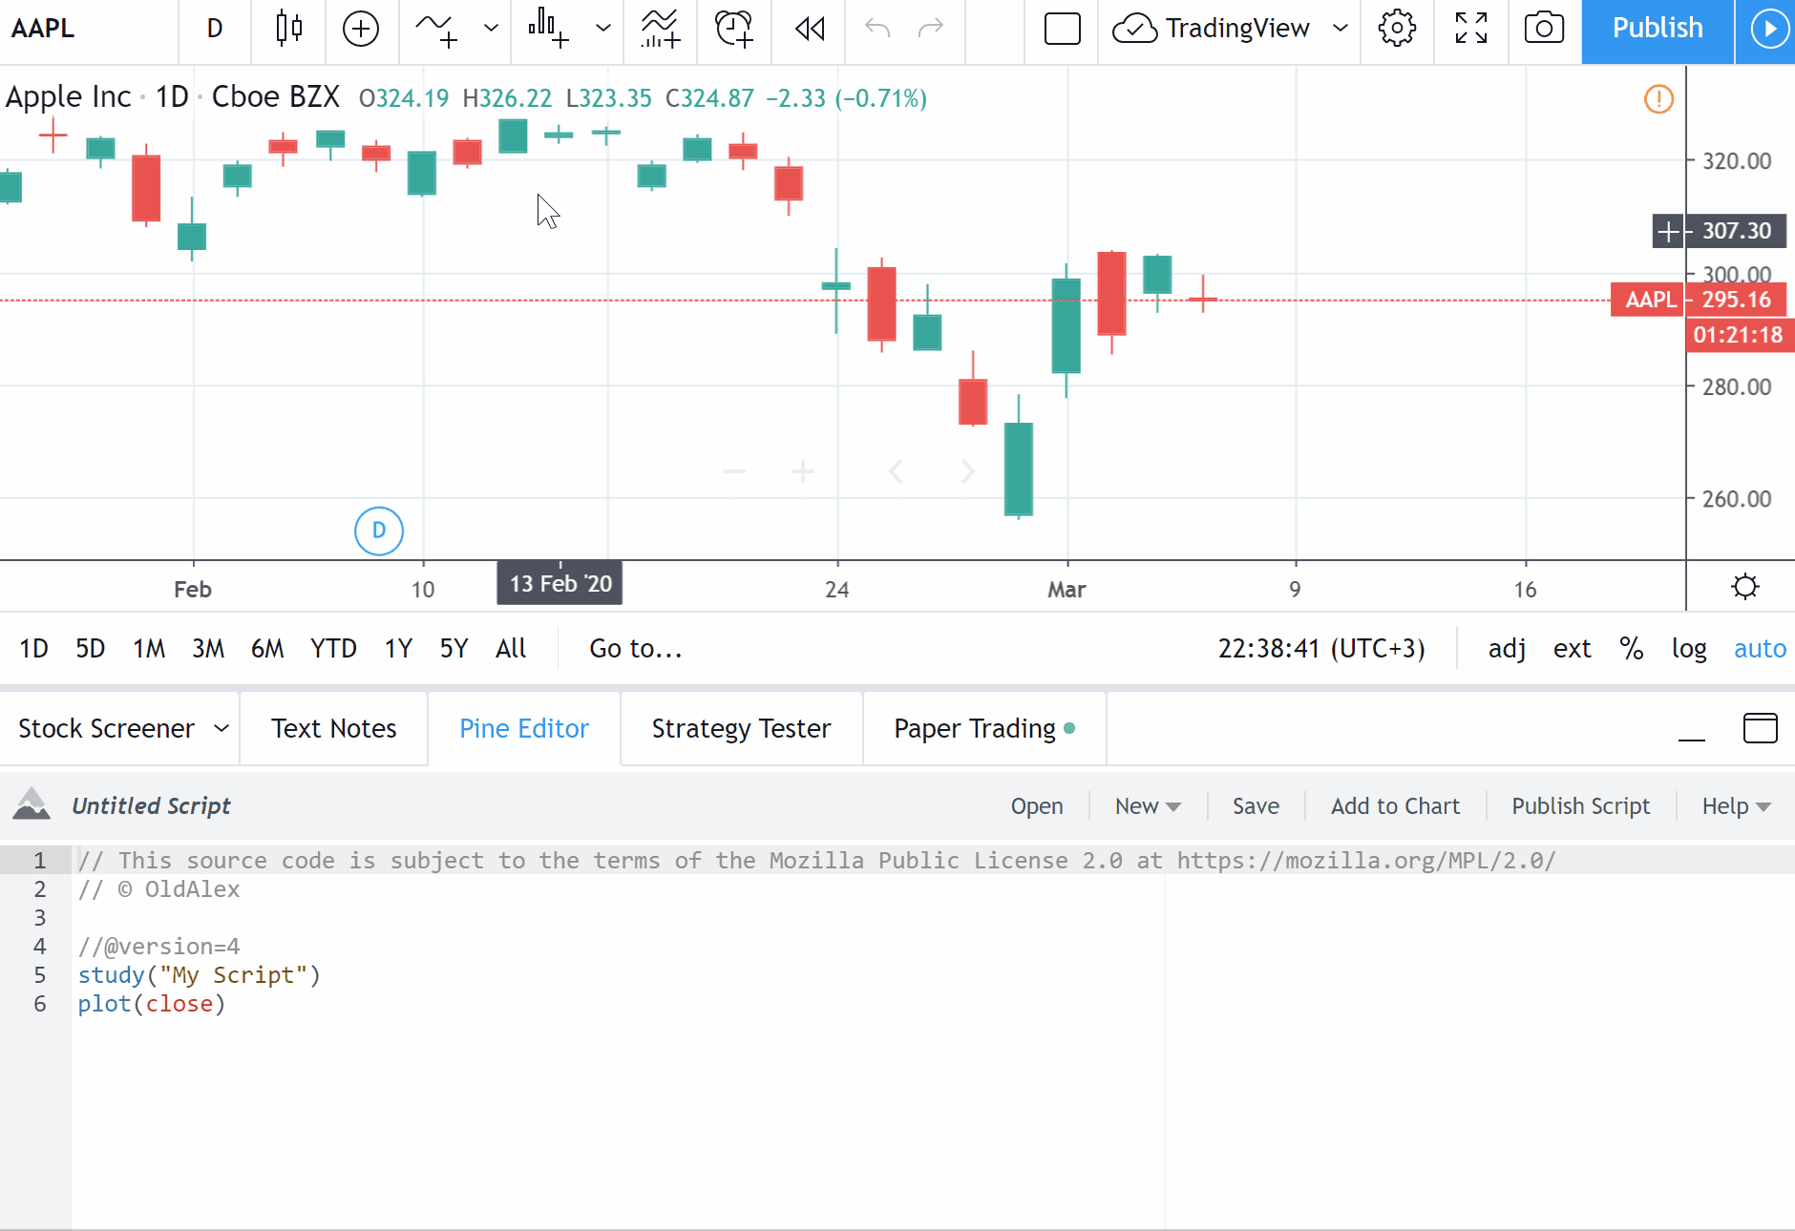
Task: Toggle dark theme with the sun icon
Action: [x=1745, y=587]
